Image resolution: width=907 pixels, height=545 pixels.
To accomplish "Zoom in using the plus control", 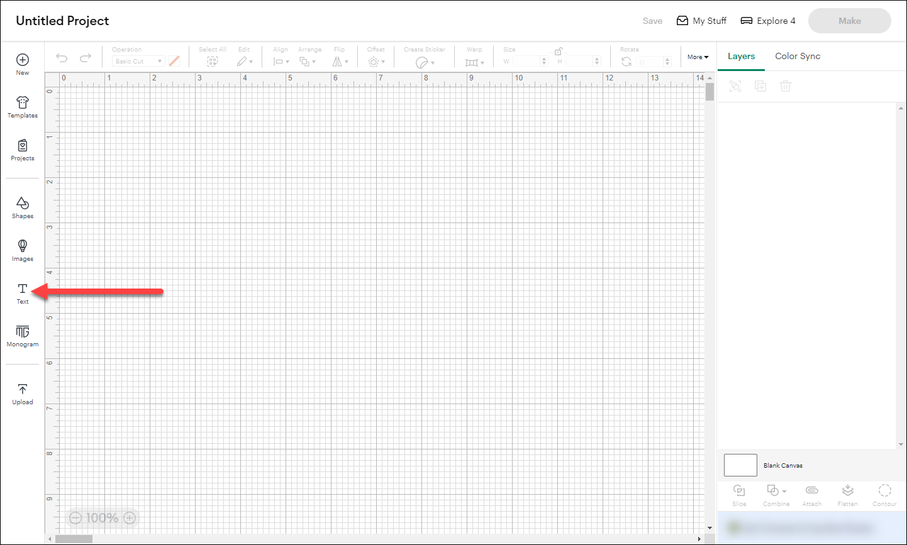I will pyautogui.click(x=129, y=517).
